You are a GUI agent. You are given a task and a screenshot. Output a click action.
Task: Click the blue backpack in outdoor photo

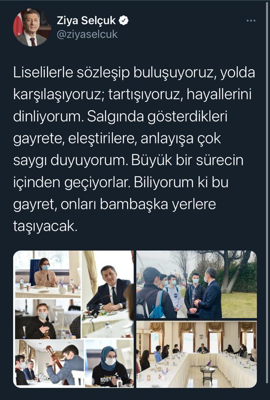click(x=157, y=306)
